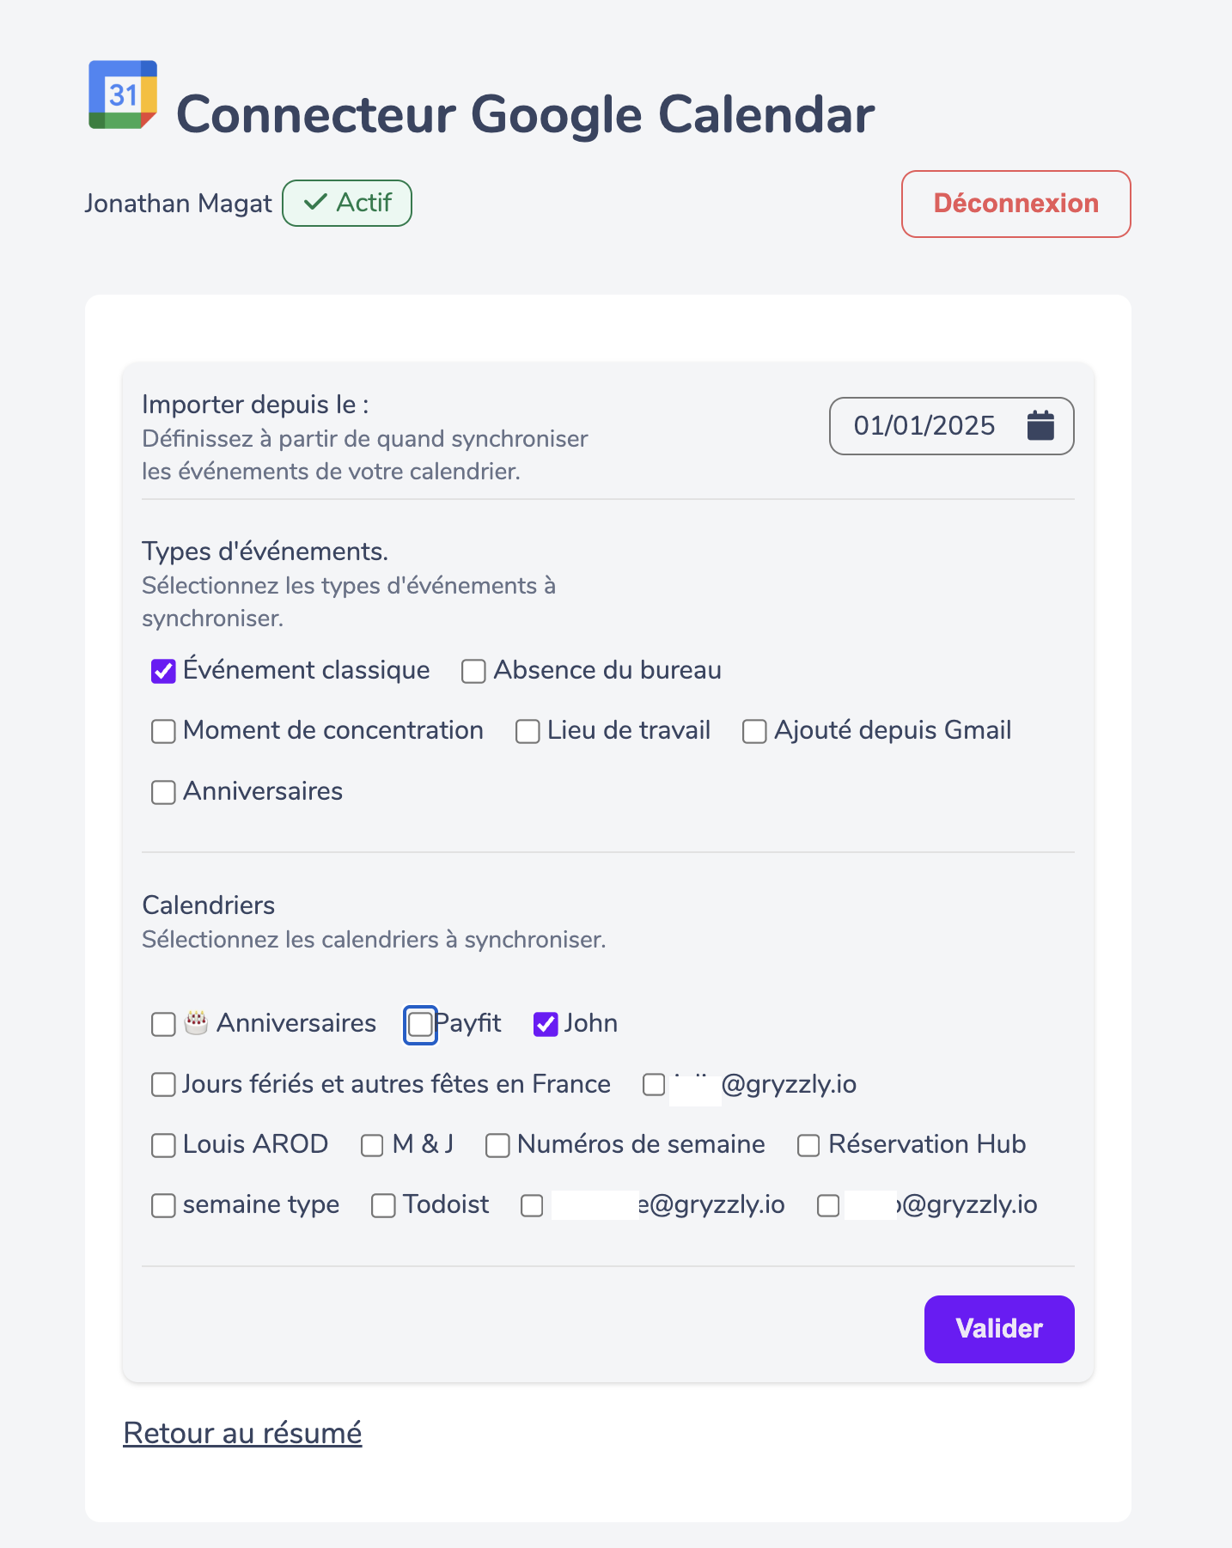Enable the Jours fériés et autres fêtes calendar

[x=163, y=1085]
